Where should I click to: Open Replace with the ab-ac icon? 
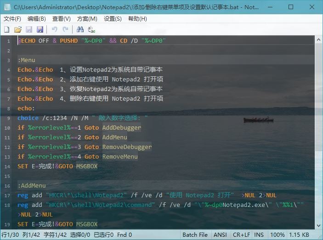(x=91, y=29)
